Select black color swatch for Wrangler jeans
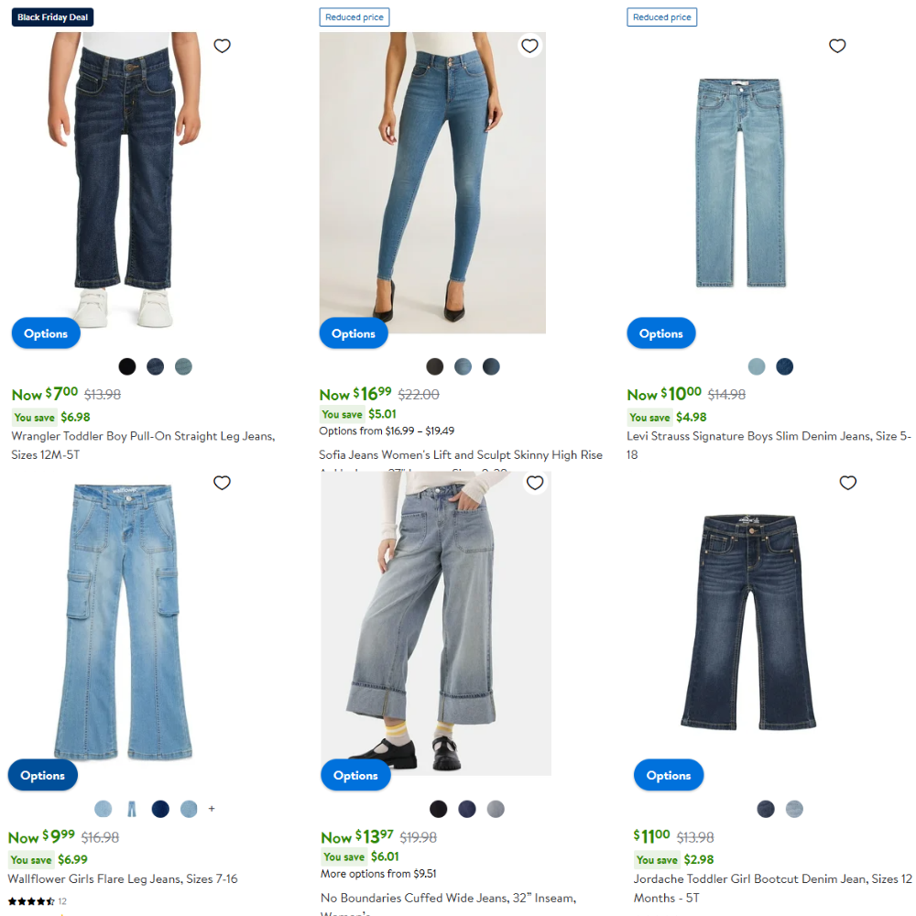916x916 pixels. [126, 366]
